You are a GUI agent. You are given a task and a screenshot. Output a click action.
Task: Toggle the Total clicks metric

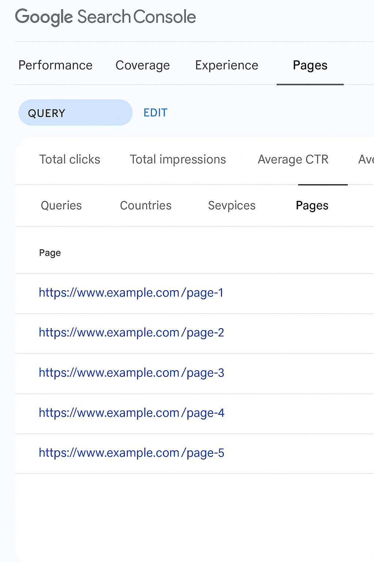[x=70, y=160]
